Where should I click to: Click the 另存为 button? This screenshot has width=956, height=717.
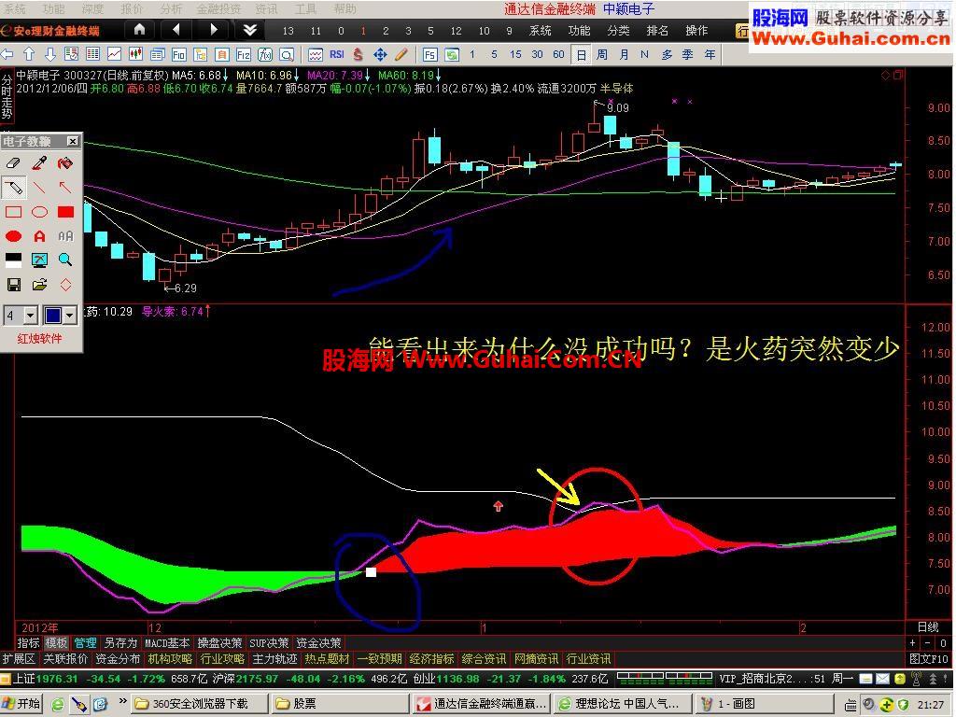(120, 643)
